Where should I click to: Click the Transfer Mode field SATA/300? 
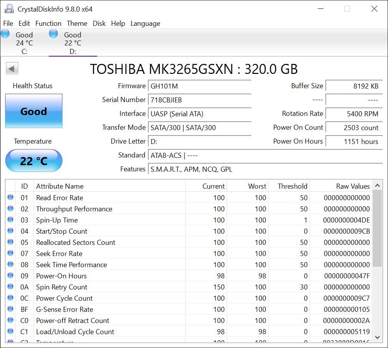(x=200, y=128)
